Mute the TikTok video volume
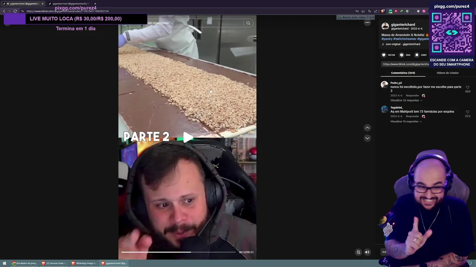 coord(367,252)
